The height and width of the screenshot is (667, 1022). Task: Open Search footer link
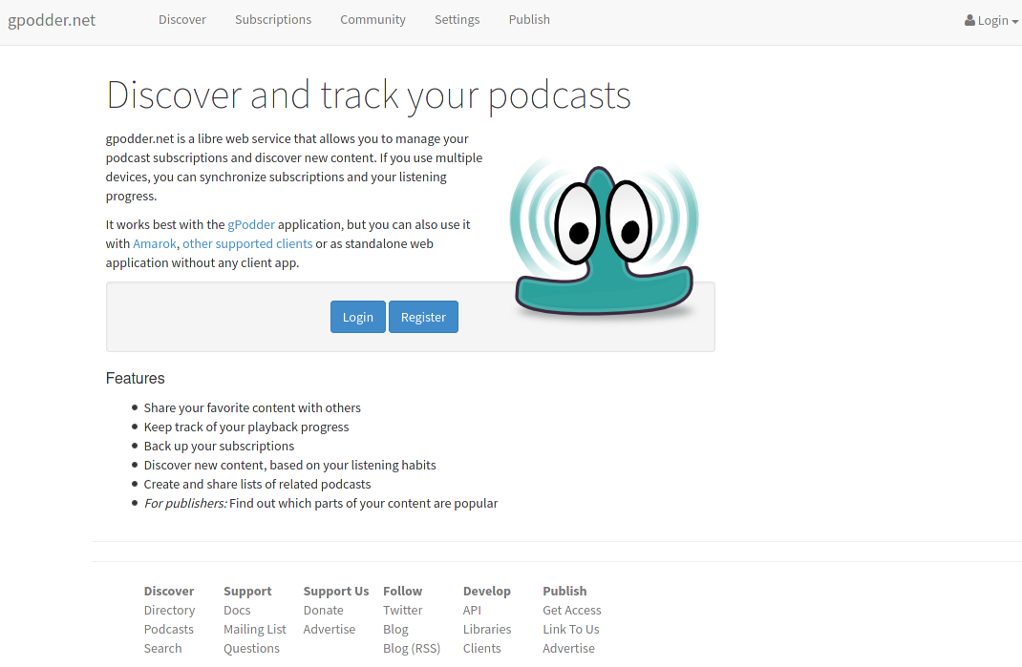click(163, 648)
